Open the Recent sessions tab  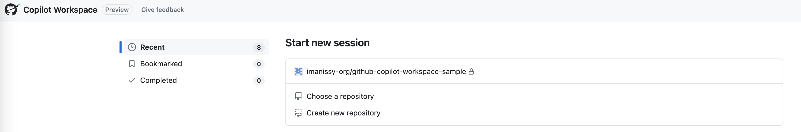click(152, 47)
